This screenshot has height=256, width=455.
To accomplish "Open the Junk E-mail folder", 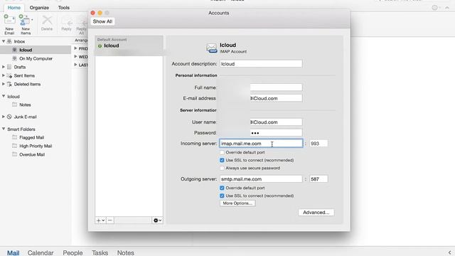I will click(26, 117).
